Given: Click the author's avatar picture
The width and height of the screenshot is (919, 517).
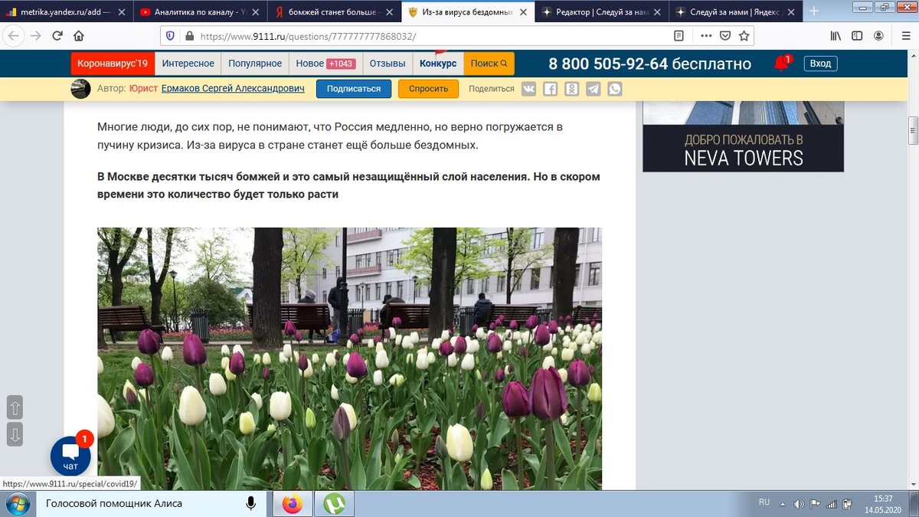Looking at the screenshot, I should (80, 89).
